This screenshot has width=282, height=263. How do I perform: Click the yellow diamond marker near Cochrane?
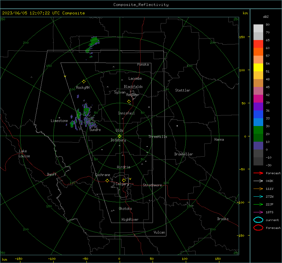(107, 180)
